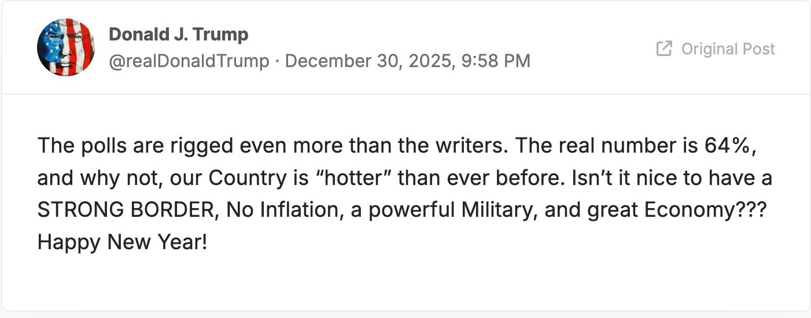Click the words STRONG BORDER in the post

[127, 210]
